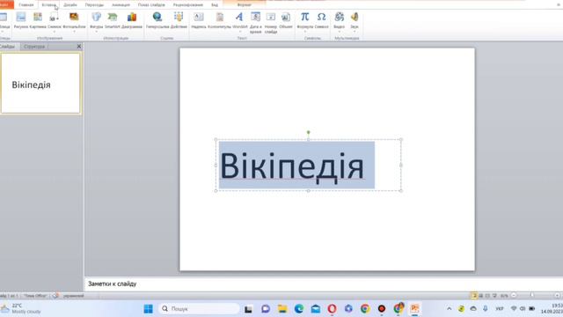Image resolution: width=563 pixels, height=317 pixels.
Task: Expand the Видео dropdown arrow
Action: coord(339,32)
